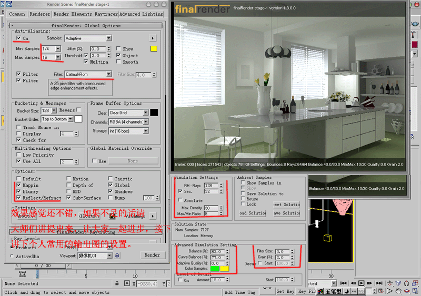The image size is (421, 296).
Task: Click the Add Time Tag field
Action: click(240, 292)
